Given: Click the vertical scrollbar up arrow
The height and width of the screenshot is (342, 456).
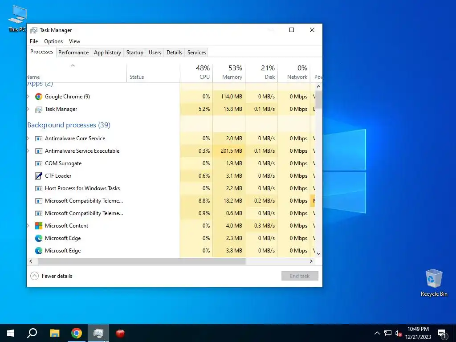Looking at the screenshot, I should pyautogui.click(x=318, y=86).
